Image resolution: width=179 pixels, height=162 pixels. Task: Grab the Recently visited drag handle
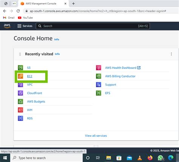click(20, 54)
